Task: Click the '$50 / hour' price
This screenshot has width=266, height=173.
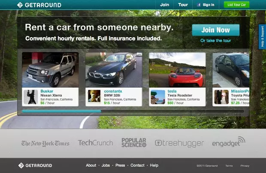Action: pos(175,103)
